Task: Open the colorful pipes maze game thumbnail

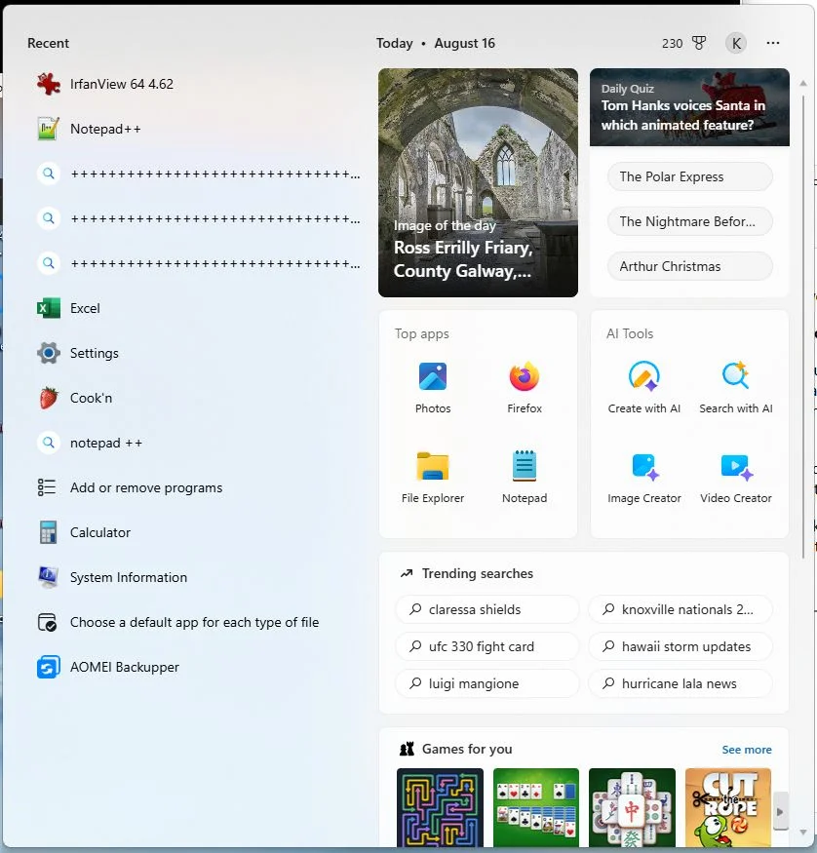Action: click(x=440, y=808)
